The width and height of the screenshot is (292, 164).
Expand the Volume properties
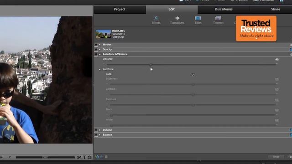(x=100, y=130)
